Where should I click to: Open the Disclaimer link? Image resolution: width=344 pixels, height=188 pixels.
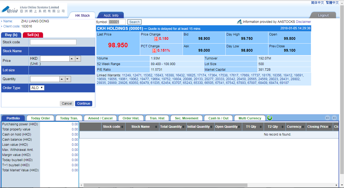pos(303,22)
